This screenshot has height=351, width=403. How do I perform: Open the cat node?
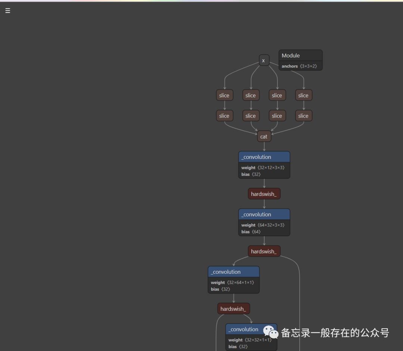[264, 136]
